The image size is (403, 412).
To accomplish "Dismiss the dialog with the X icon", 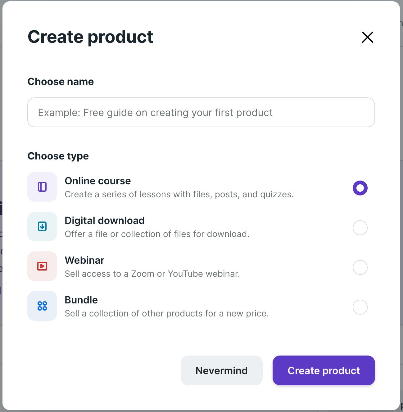I will 367,37.
